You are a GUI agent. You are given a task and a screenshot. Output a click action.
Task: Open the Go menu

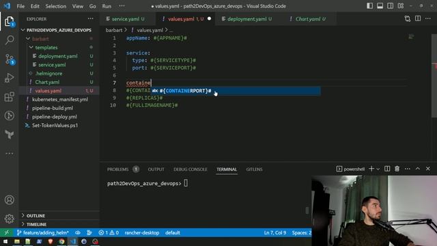pos(93,6)
